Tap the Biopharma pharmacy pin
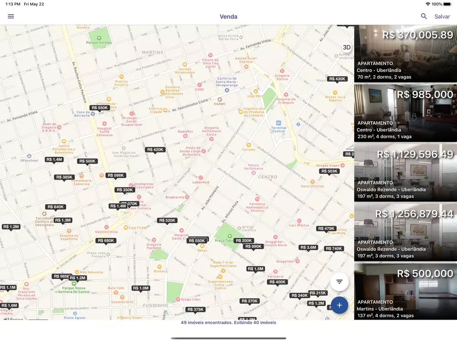This screenshot has height=342, width=457. coord(187,197)
